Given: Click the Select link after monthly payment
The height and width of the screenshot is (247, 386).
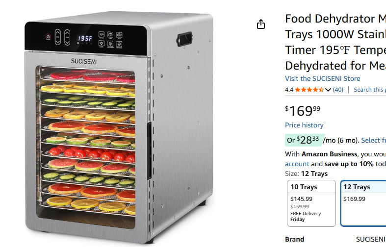Looking at the screenshot, I should coord(373,140).
